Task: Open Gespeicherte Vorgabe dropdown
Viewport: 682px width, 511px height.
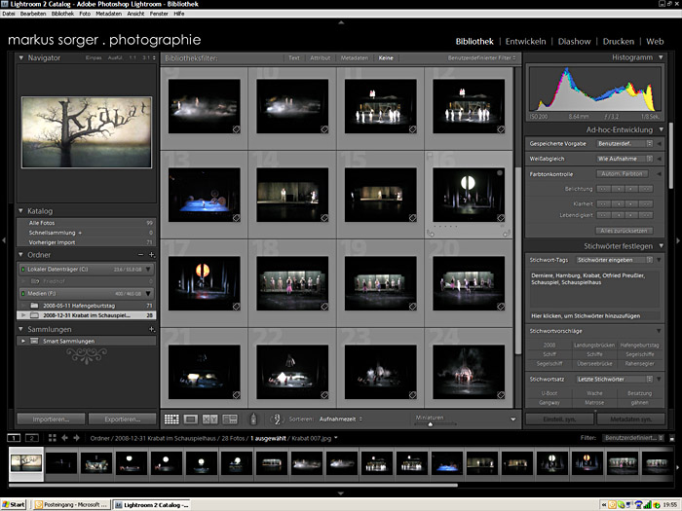Action: [x=625, y=143]
